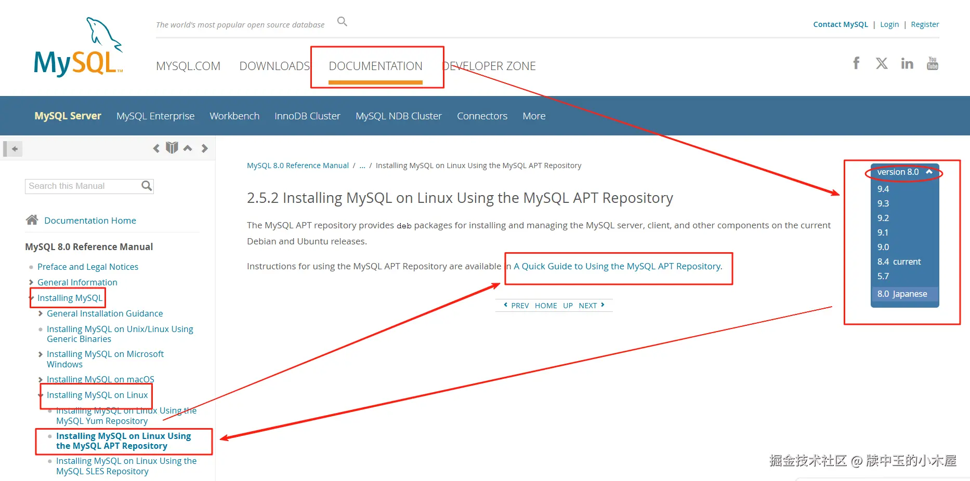The width and height of the screenshot is (970, 481).
Task: Open the YouTube social icon
Action: coord(933,63)
